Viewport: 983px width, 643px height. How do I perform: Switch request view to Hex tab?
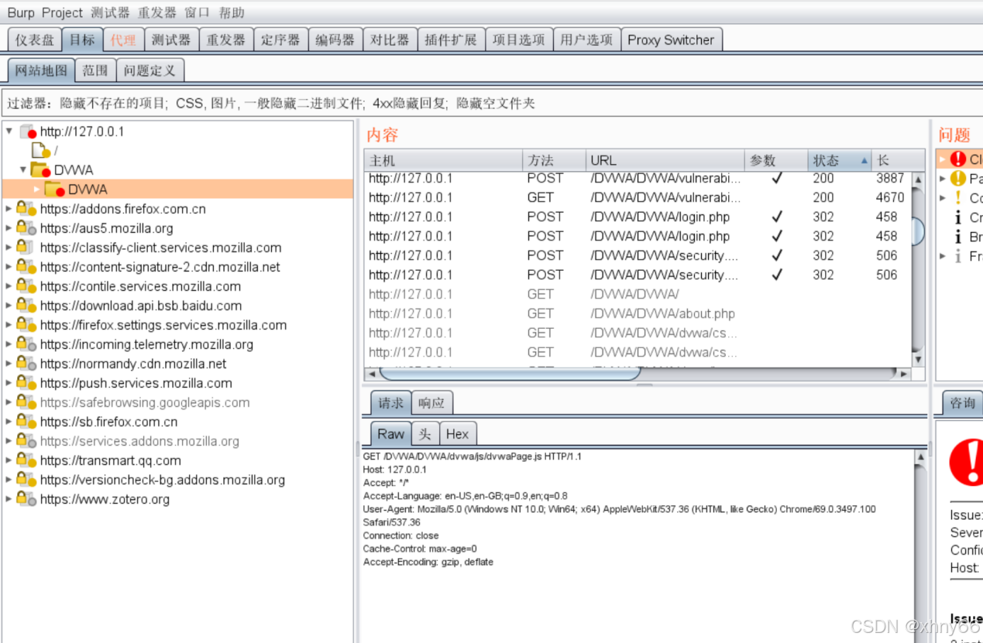(x=457, y=434)
